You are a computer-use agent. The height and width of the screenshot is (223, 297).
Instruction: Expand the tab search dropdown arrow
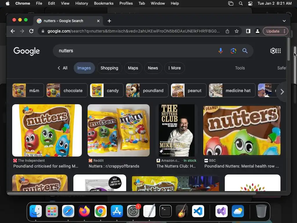point(284,21)
